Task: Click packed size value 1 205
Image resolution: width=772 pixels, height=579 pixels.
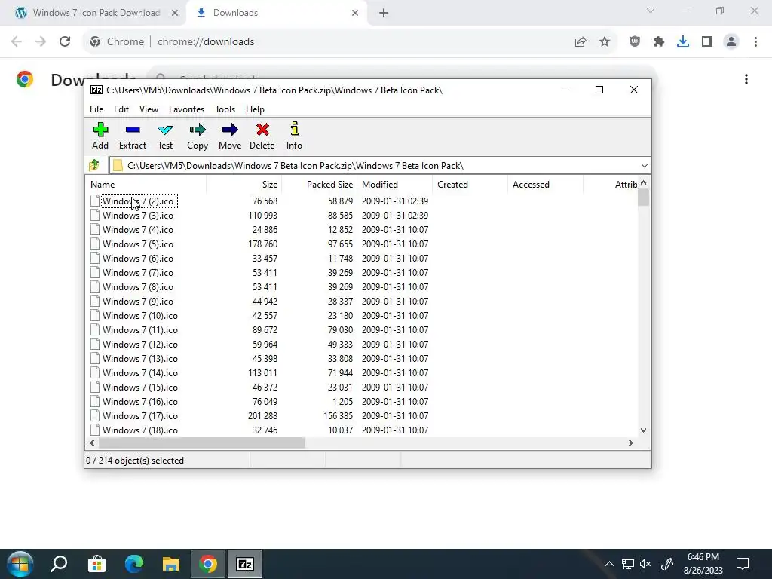Action: pos(343,402)
